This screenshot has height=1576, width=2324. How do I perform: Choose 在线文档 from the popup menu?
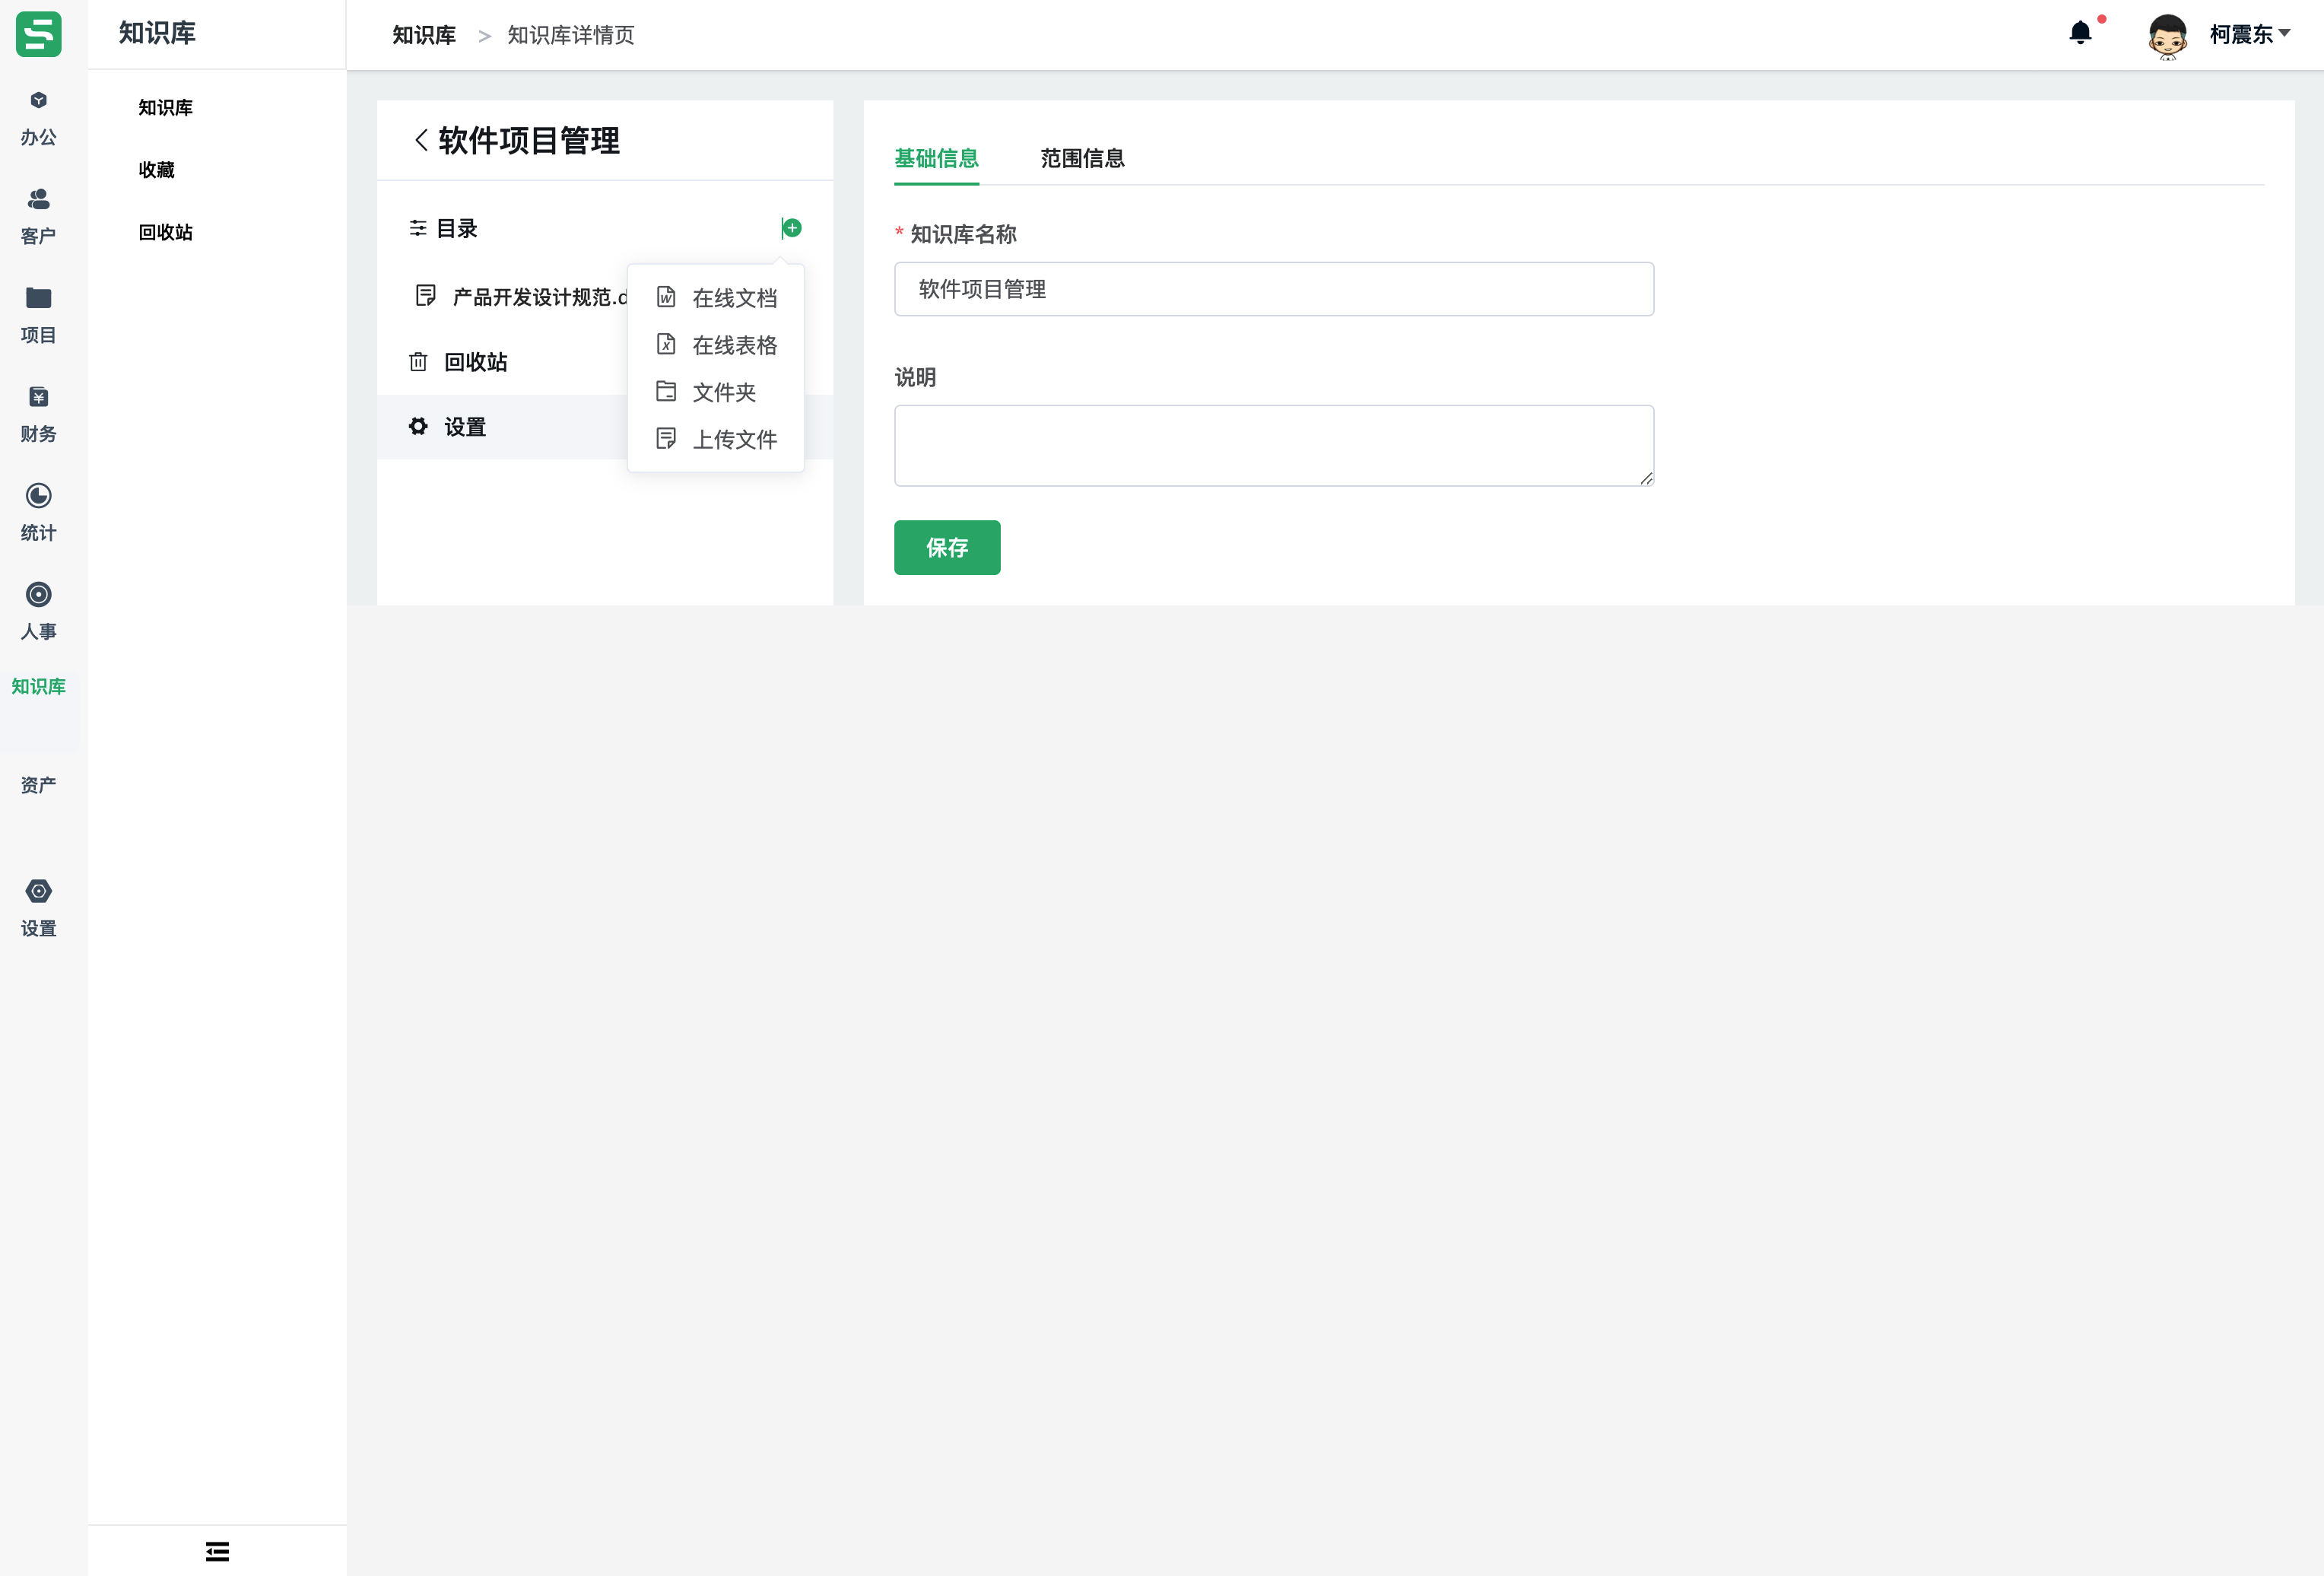coord(716,297)
